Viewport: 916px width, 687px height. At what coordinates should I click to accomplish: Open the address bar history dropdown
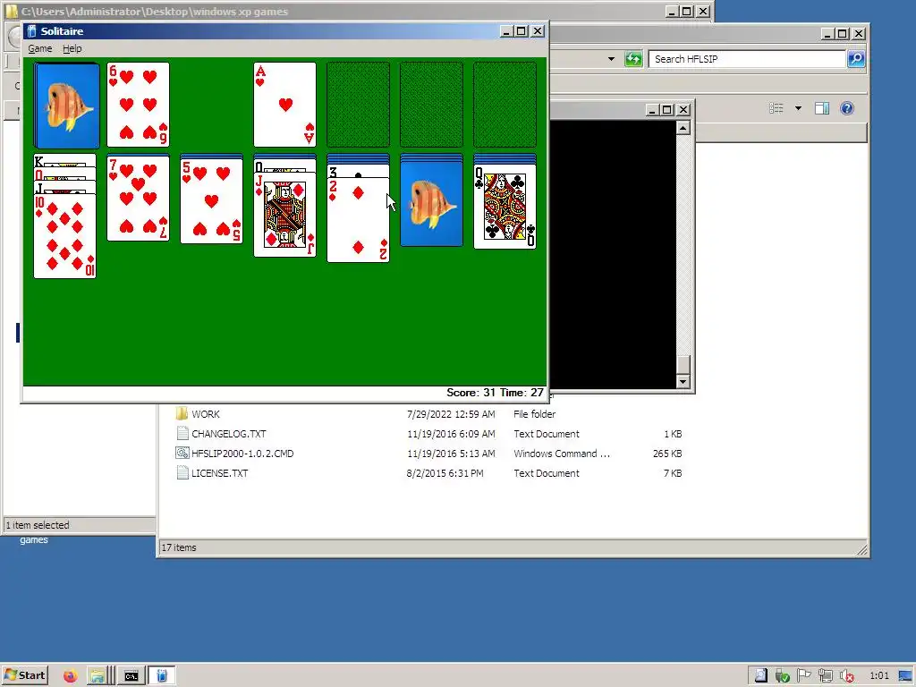[x=611, y=59]
